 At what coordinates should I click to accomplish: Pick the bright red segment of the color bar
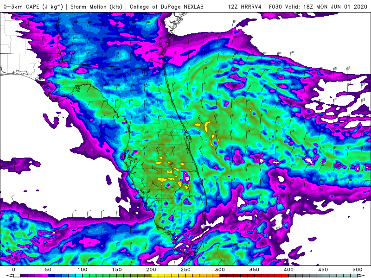pos(285,276)
